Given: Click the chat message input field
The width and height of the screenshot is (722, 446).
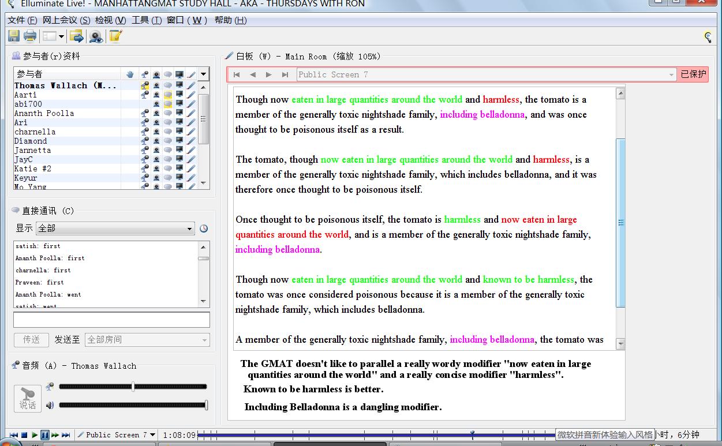Looking at the screenshot, I should coord(111,320).
